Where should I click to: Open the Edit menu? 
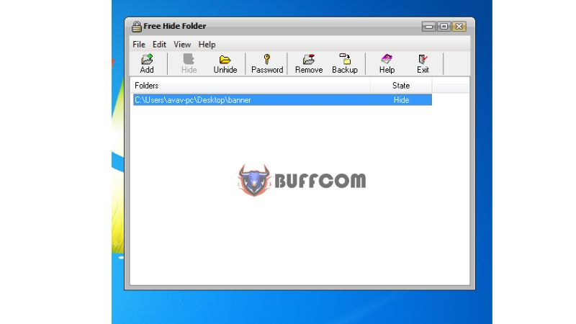[x=159, y=45]
